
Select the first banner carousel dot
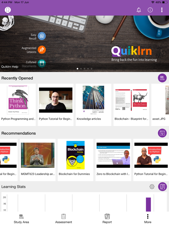coord(77,69)
